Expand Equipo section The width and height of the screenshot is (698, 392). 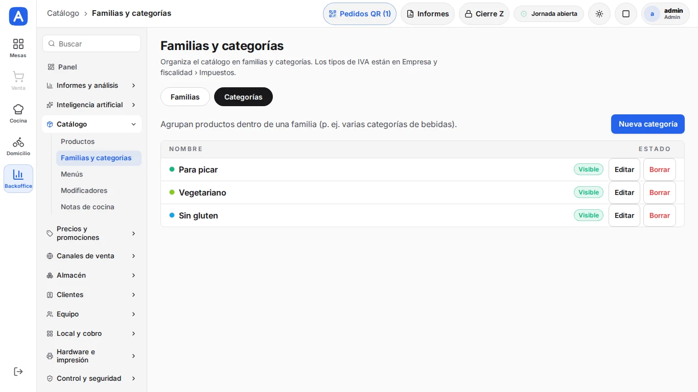click(91, 314)
